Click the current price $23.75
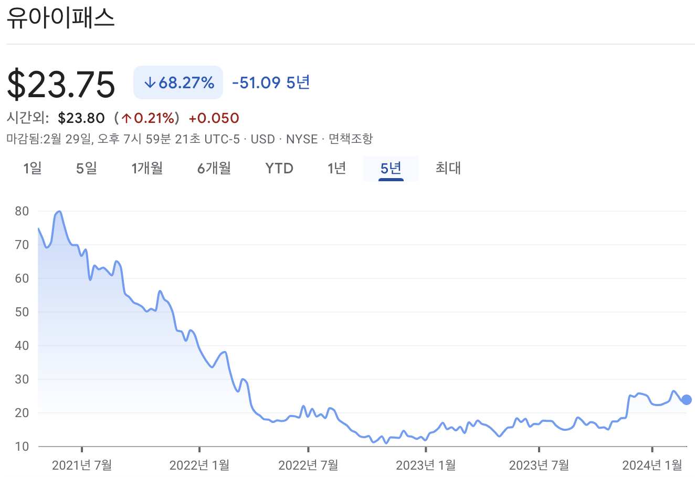The height and width of the screenshot is (477, 695). (61, 84)
